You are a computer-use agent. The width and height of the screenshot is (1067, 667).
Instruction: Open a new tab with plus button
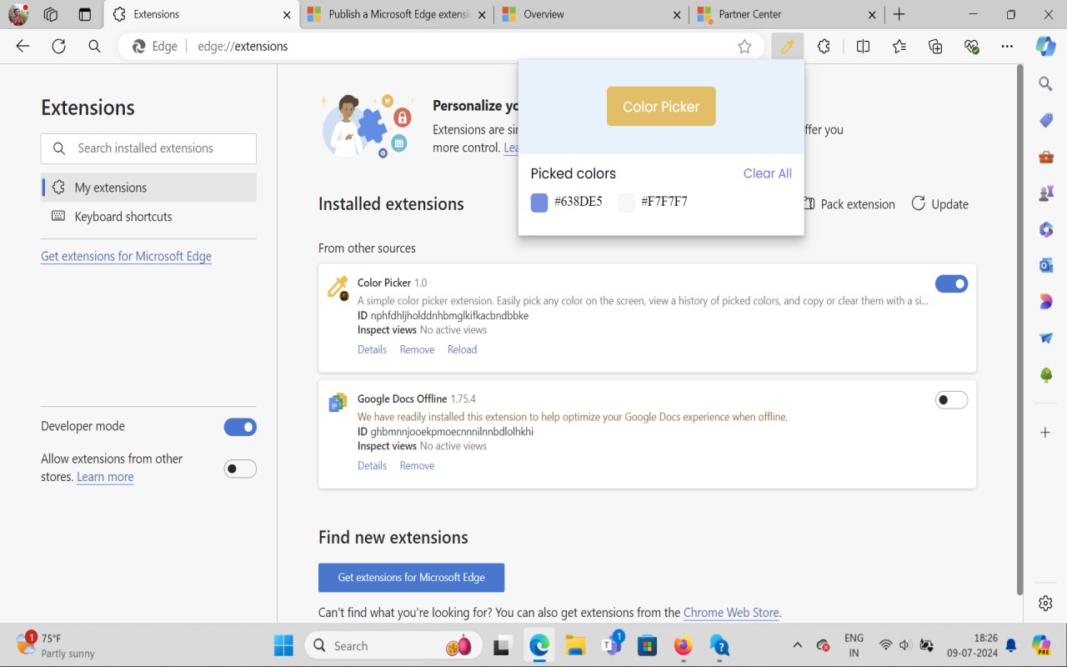tap(899, 14)
